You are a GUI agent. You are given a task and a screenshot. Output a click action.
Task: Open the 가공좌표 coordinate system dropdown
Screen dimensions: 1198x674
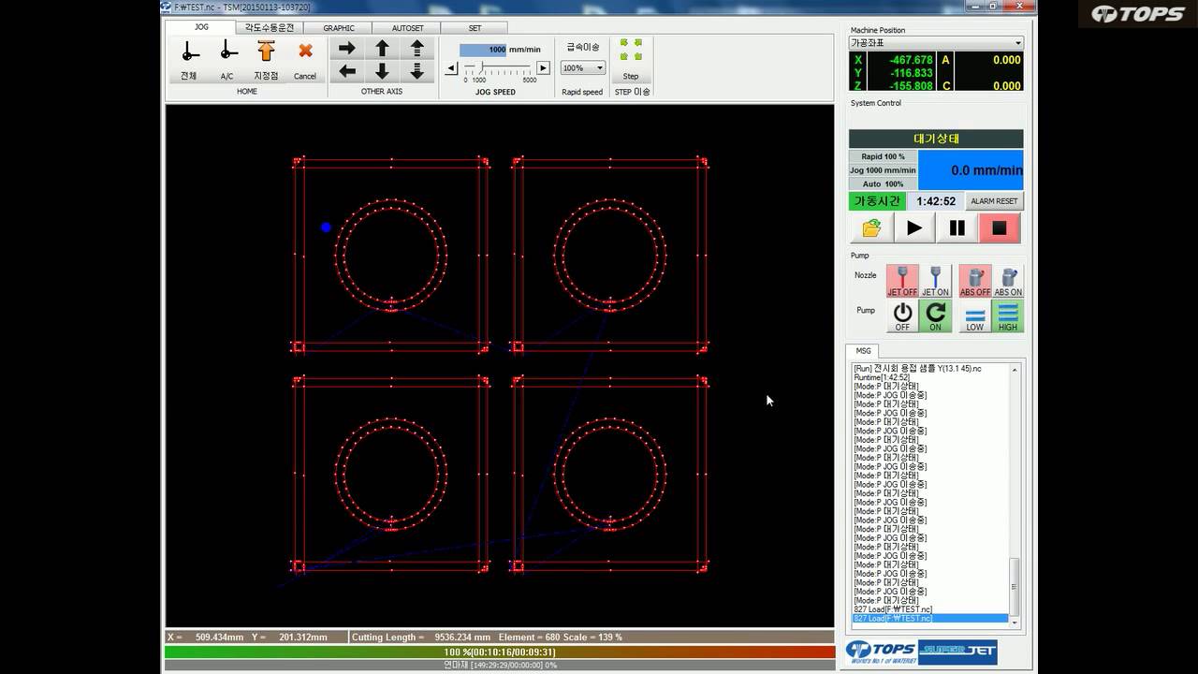coord(936,43)
